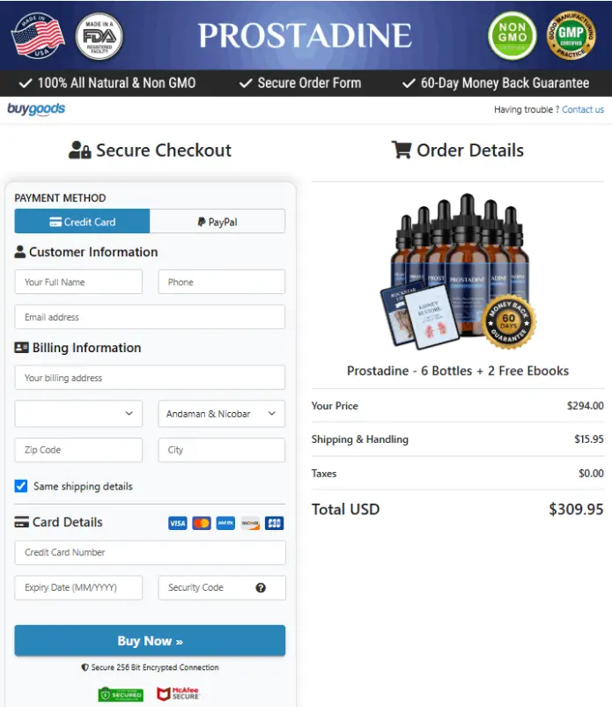Click the Buy Now button
The height and width of the screenshot is (707, 612).
click(150, 641)
